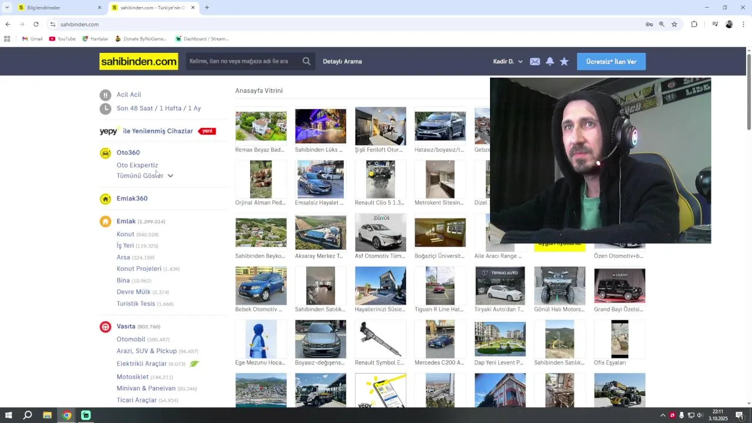This screenshot has height=423, width=752.
Task: Open Oto Ekspertiz link
Action: coord(137,165)
